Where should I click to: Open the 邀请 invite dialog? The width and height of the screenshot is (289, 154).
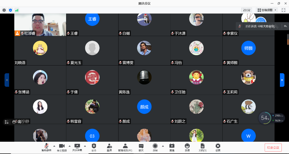[109, 147]
